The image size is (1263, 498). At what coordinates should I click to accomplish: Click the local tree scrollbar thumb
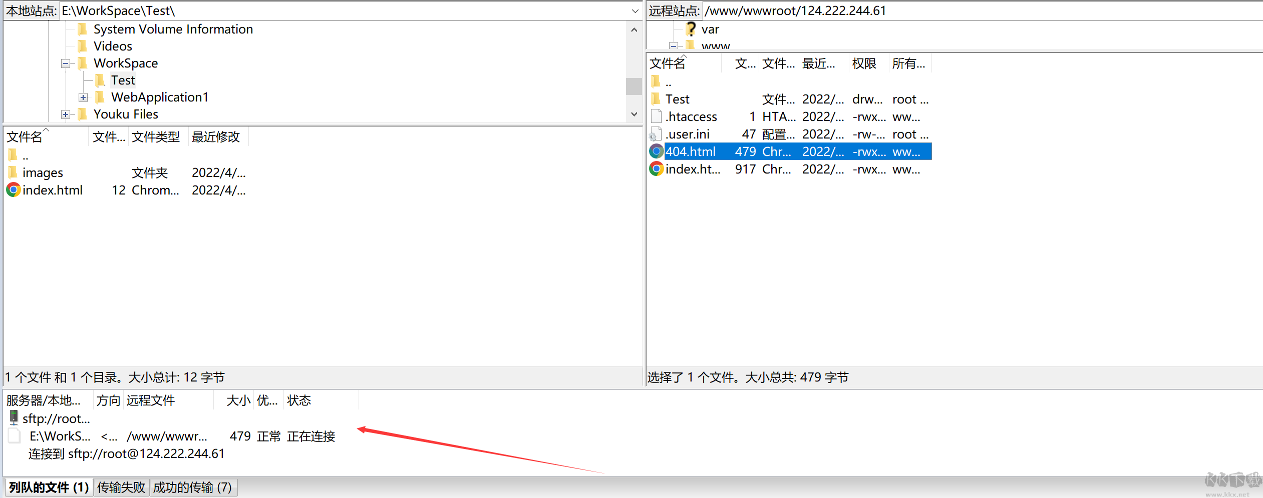(634, 86)
